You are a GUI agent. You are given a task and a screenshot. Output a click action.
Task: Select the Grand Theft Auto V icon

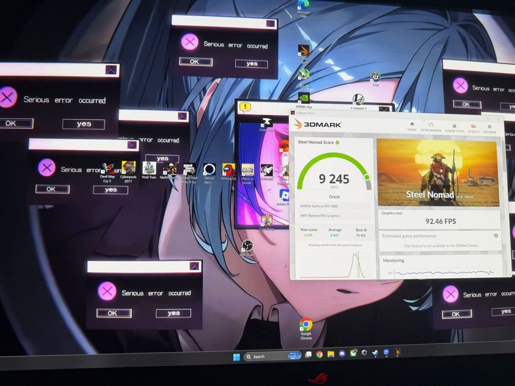pyautogui.click(x=189, y=173)
